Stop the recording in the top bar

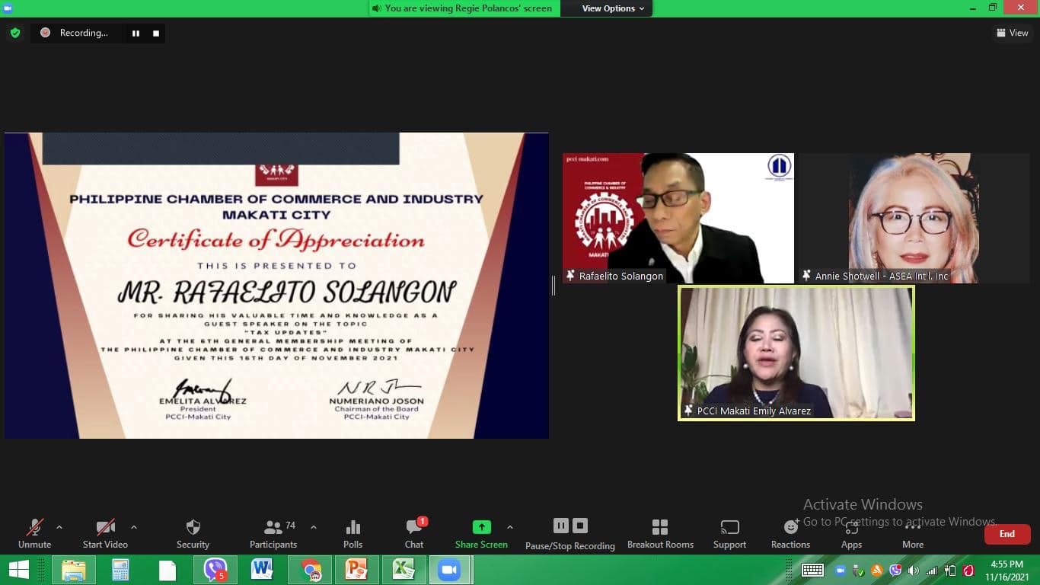coord(156,34)
